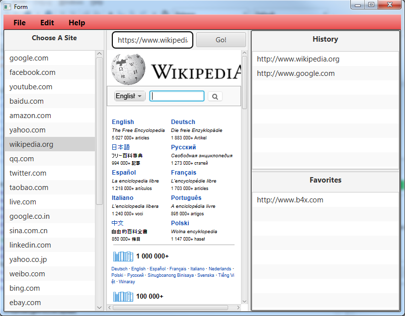Click the site list vertical scrollbar thumb
The image size is (405, 316).
pyautogui.click(x=99, y=131)
